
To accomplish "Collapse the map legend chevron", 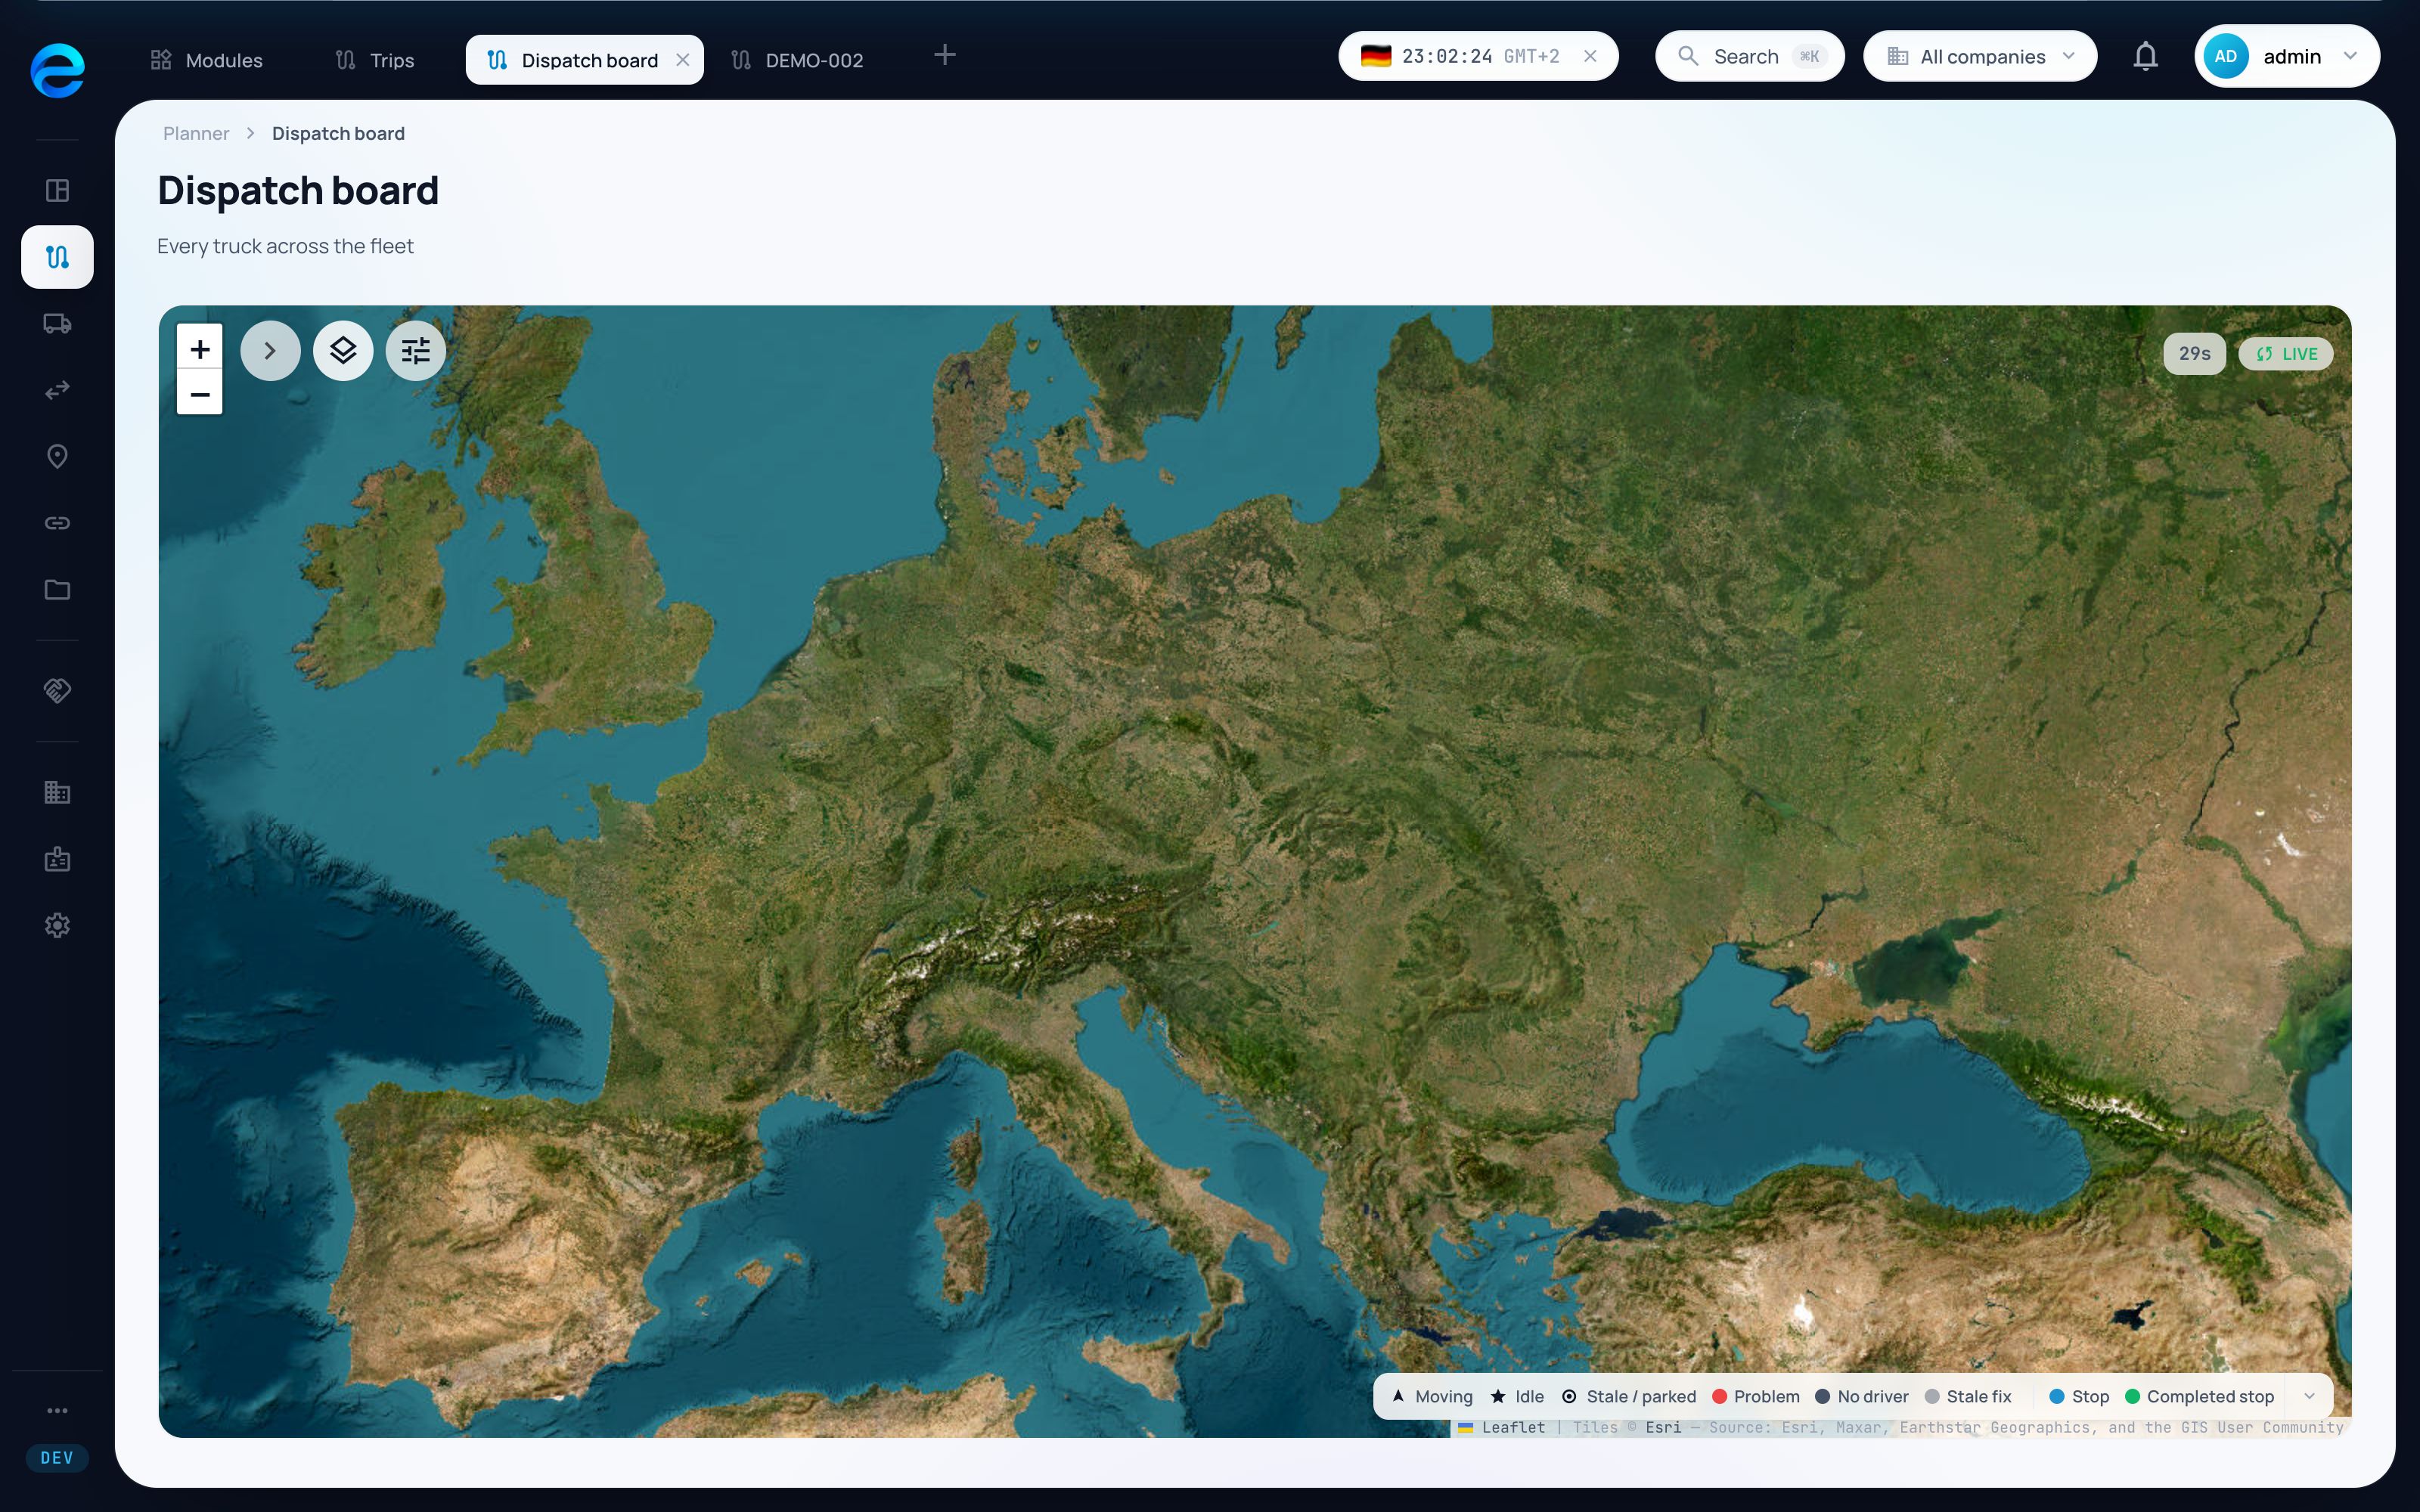I will [2309, 1396].
